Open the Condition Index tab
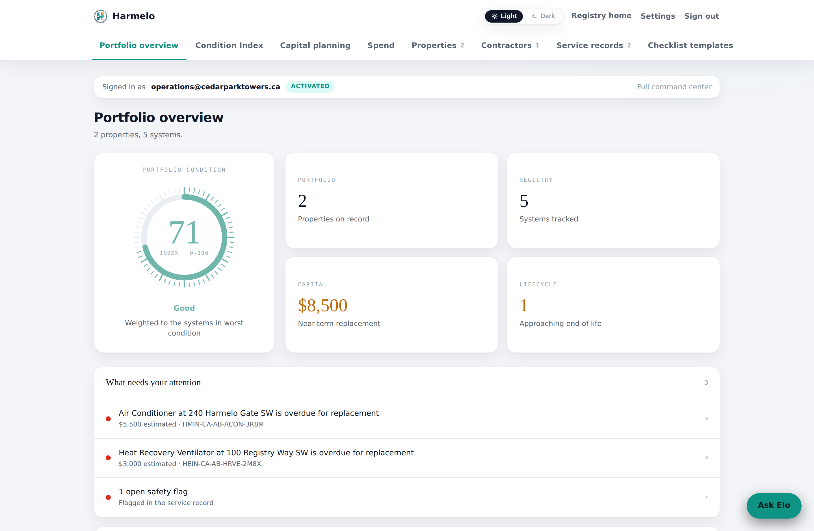814x531 pixels. [x=229, y=45]
